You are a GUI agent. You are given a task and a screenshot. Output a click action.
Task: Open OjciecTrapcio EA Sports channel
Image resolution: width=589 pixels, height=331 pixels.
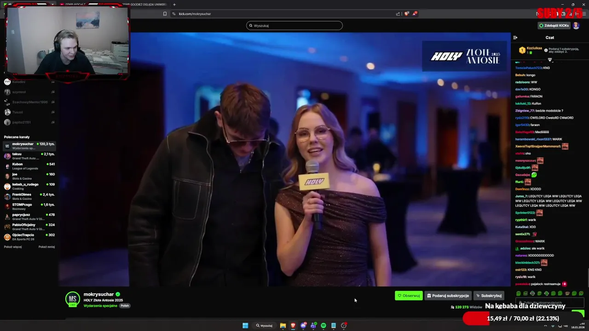(29, 237)
